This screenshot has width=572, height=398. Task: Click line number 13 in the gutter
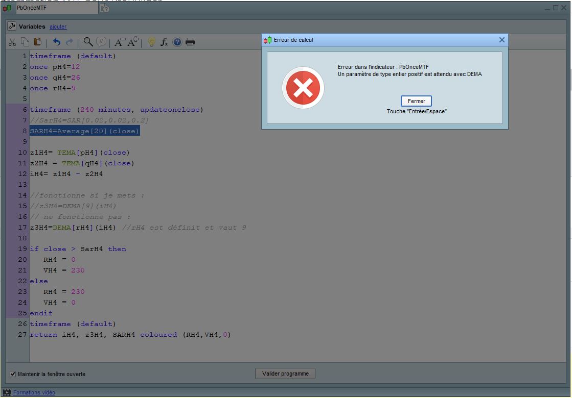[x=22, y=185]
